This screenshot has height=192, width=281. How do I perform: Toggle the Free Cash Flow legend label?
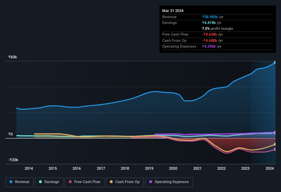(87, 182)
